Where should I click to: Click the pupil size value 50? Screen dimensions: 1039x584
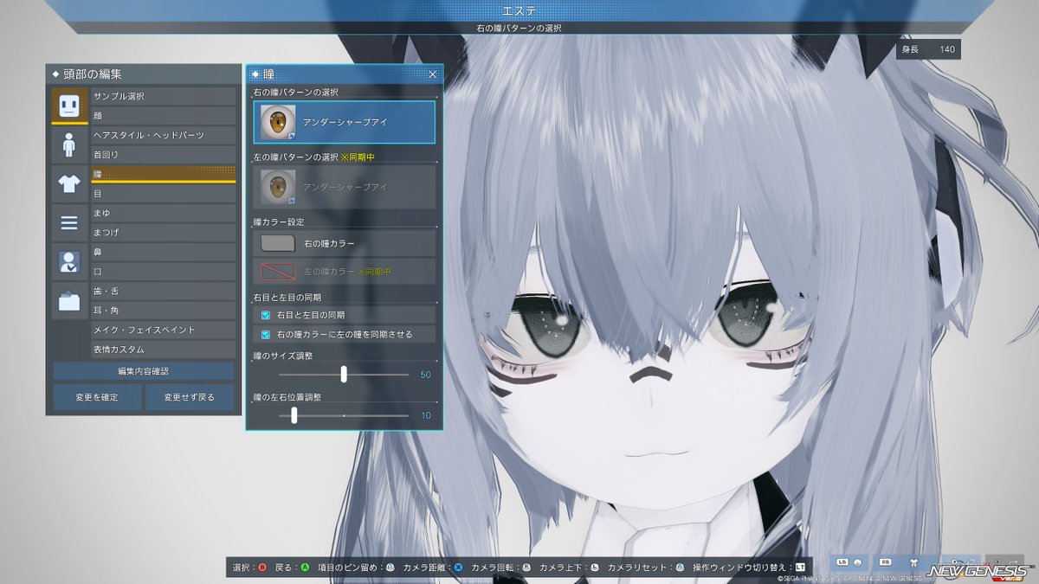[425, 375]
